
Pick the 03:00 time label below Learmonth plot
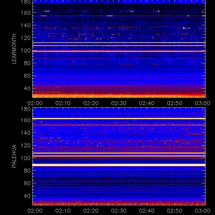(203, 103)
